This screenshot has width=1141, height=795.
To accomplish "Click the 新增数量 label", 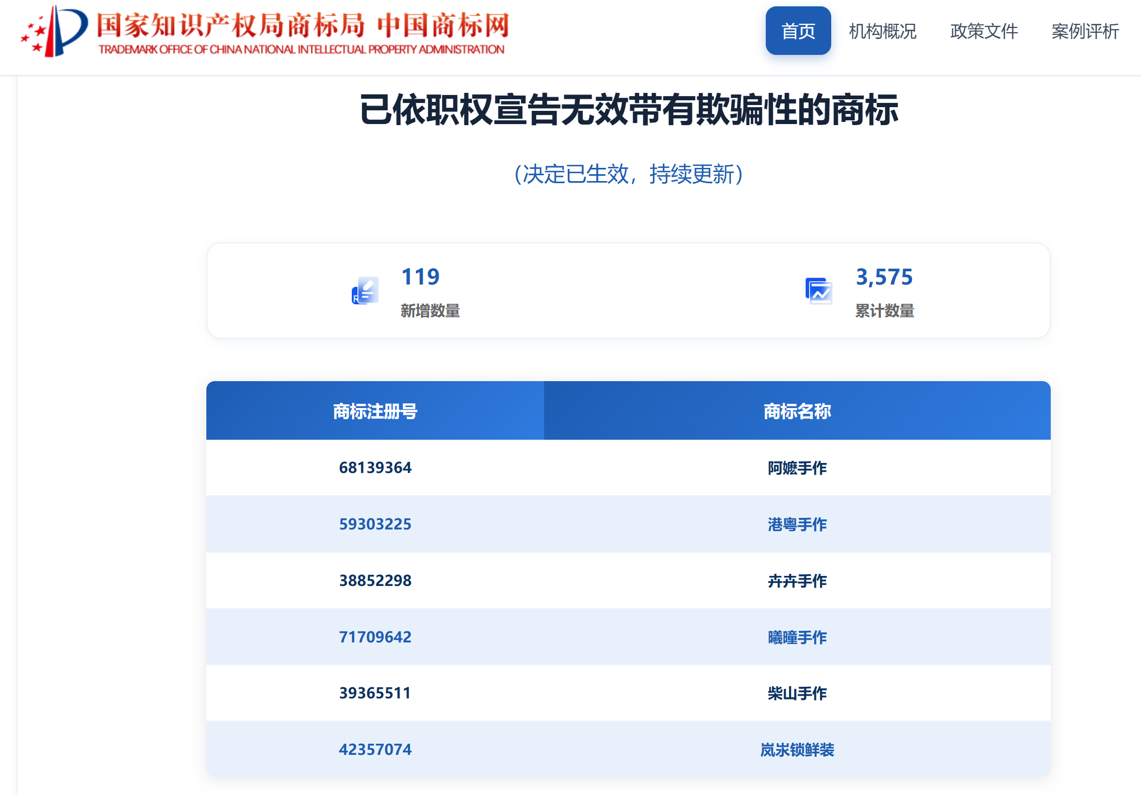I will 430,310.
